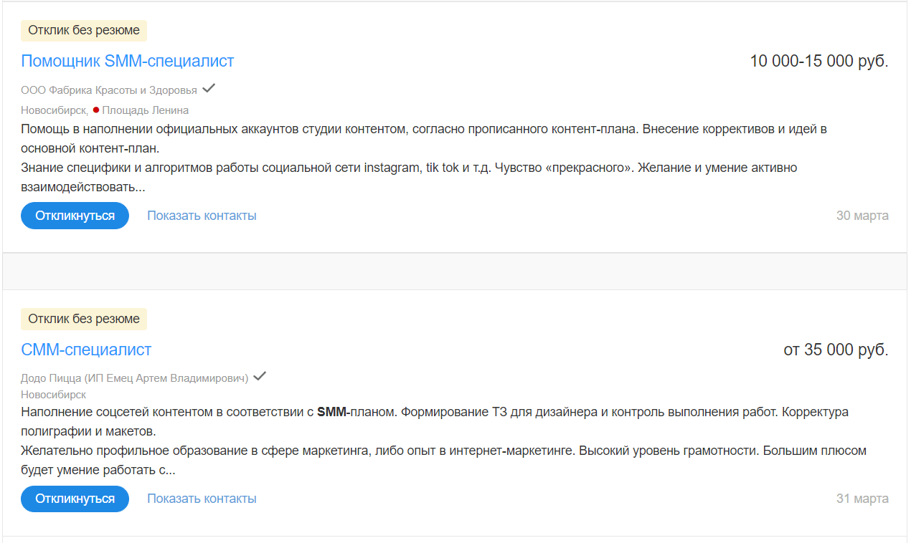The height and width of the screenshot is (543, 911).
Task: Click Откликнуться on the Помощник SMM-специалист vacancy
Action: (x=75, y=215)
